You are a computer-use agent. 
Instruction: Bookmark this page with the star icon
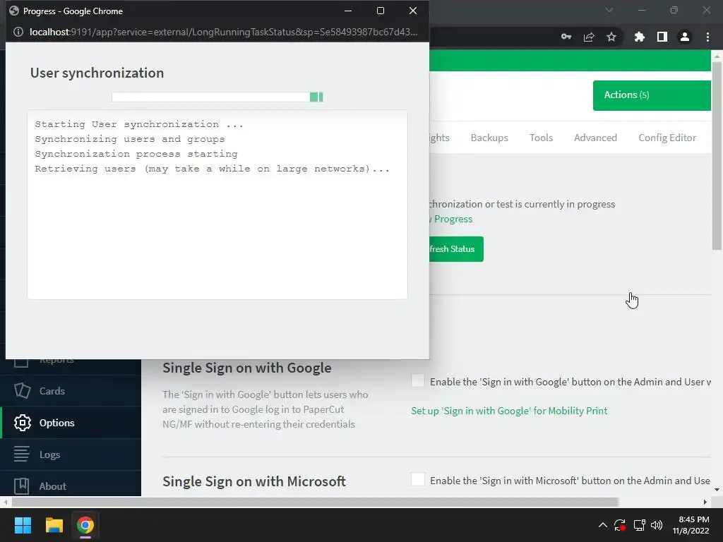[x=611, y=37]
